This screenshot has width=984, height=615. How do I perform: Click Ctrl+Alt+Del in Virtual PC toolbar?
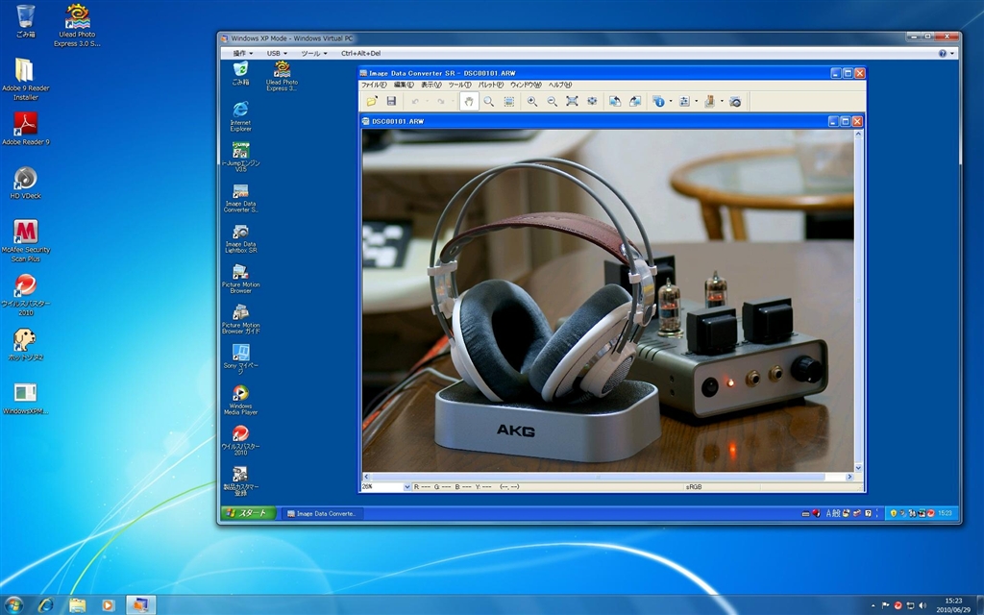[x=360, y=54]
